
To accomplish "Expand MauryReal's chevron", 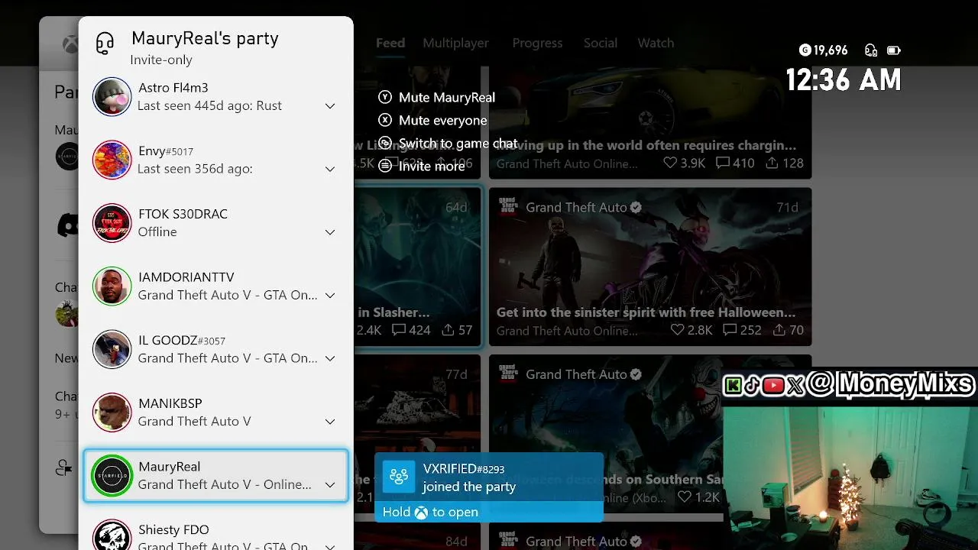I will point(330,485).
